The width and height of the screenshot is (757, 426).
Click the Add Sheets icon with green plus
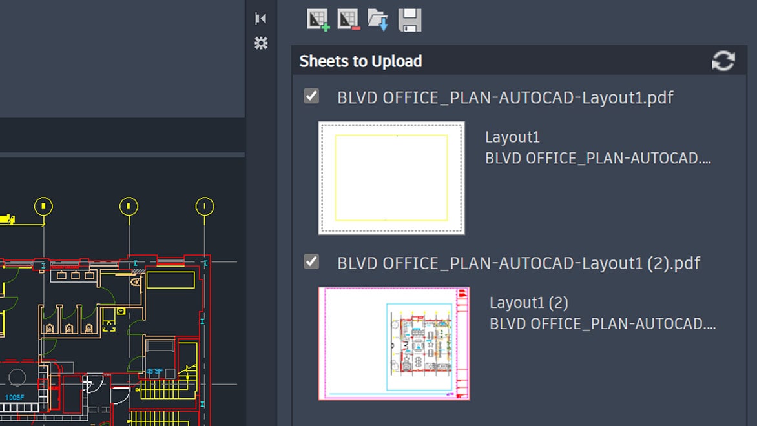[317, 19]
